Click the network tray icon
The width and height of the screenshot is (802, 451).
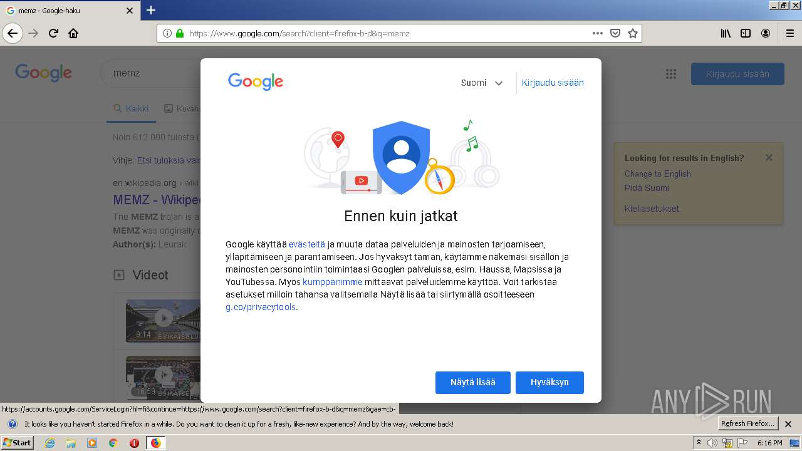click(727, 443)
